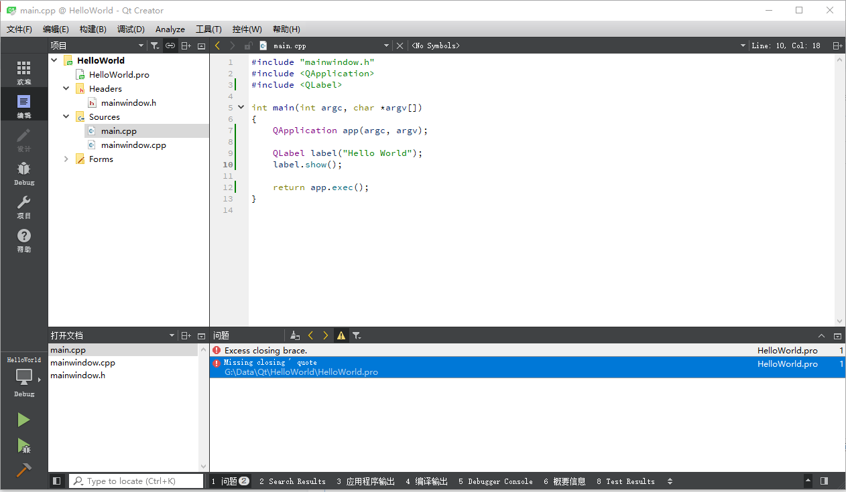
Task: Go back in editor navigation history
Action: coord(217,46)
